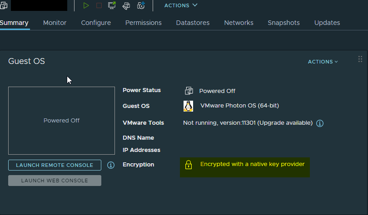Click the Launch Web Console button
Viewport: 368px width, 215px height.
click(55, 181)
